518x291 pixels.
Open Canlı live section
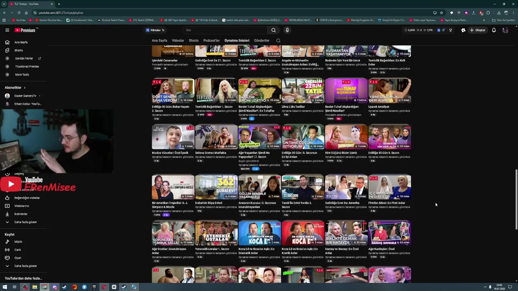17,250
